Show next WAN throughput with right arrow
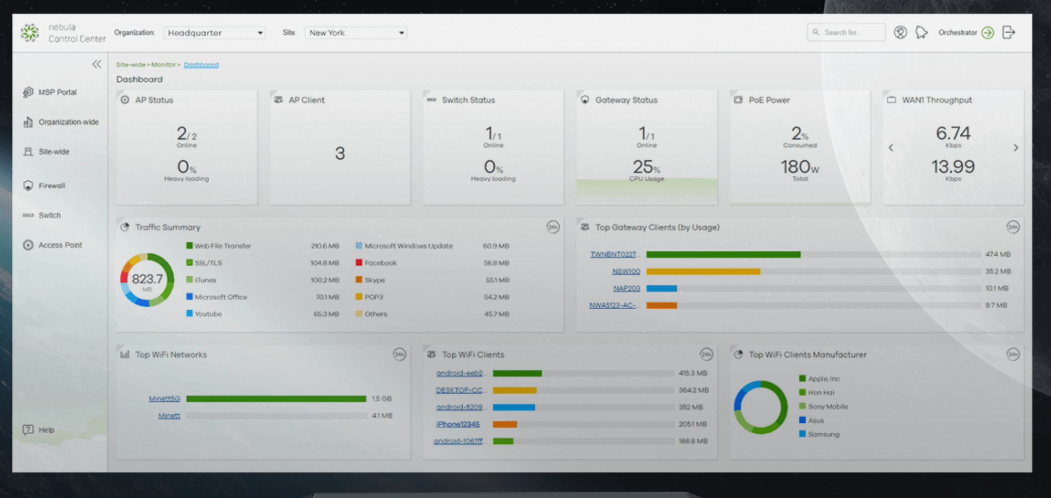The image size is (1051, 498). (1016, 148)
